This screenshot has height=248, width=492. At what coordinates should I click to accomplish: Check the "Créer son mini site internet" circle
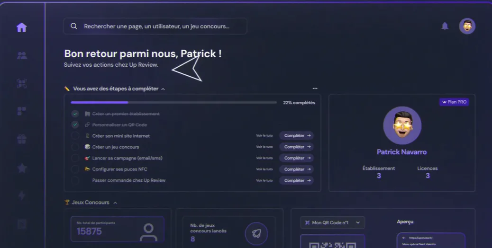pos(75,135)
